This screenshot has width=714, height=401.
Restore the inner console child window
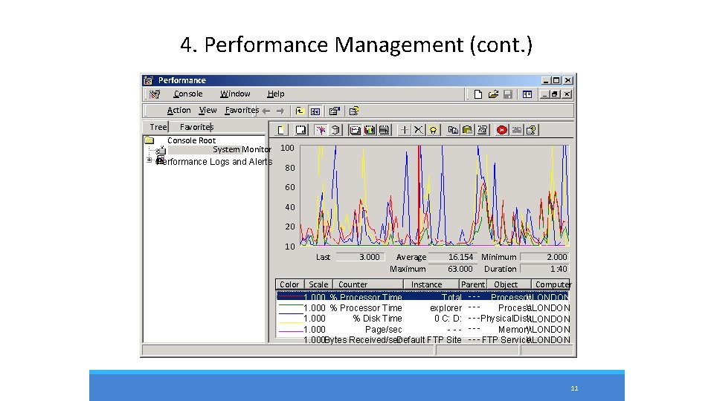(x=554, y=94)
